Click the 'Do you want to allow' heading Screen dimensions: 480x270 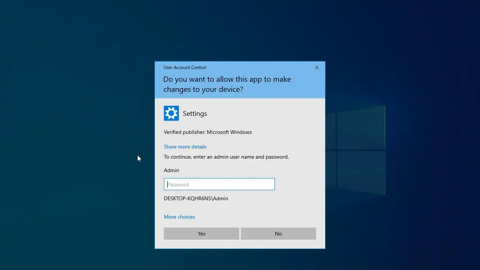tap(227, 84)
